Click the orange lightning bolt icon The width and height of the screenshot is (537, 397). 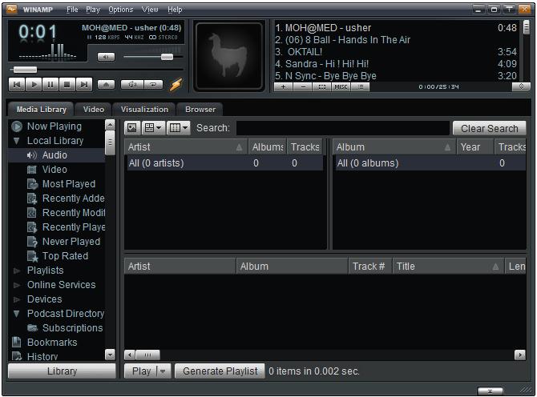[x=176, y=84]
